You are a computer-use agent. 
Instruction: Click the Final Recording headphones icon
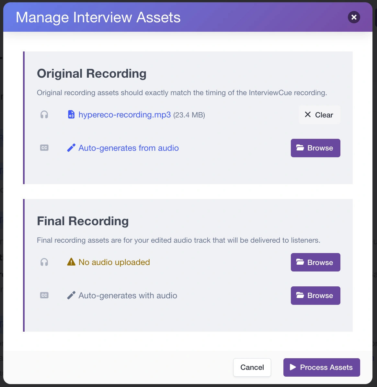click(x=44, y=262)
